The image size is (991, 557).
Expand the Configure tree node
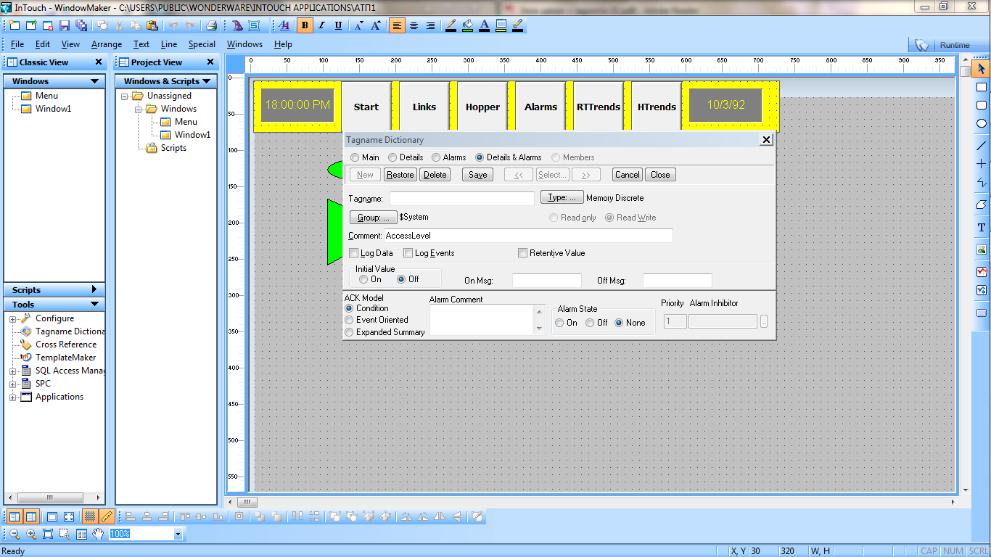point(12,319)
